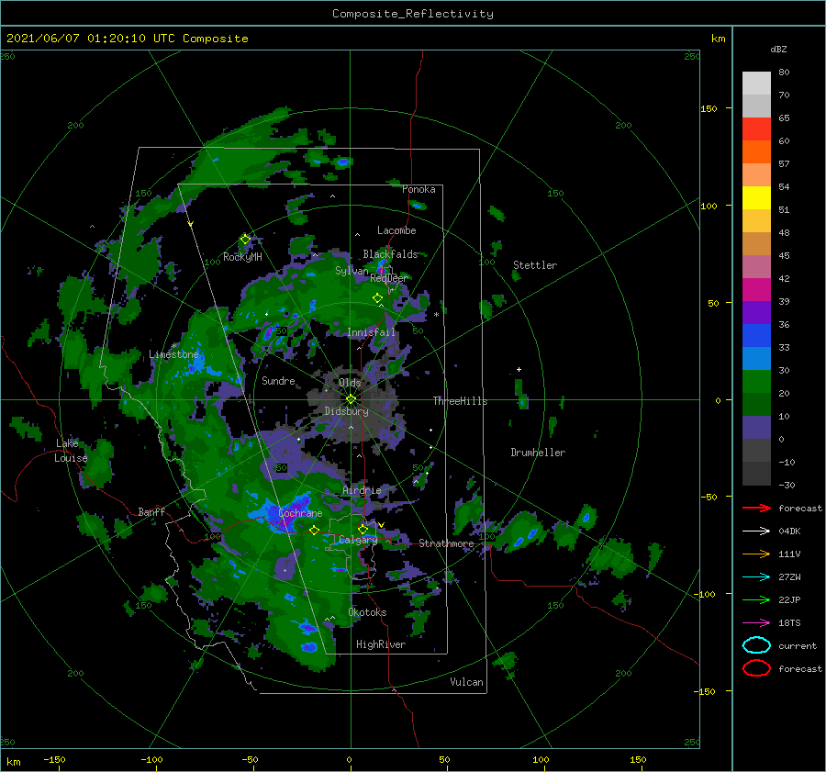The width and height of the screenshot is (826, 772).
Task: Click the blue swatch below 36 dBZ
Action: tap(756, 336)
